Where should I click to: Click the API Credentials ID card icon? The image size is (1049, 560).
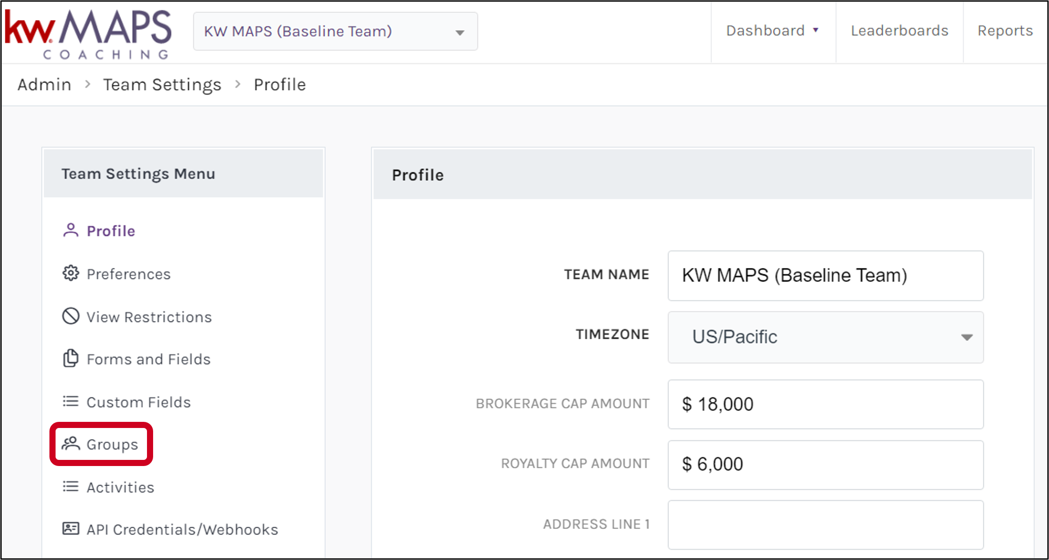tap(70, 529)
